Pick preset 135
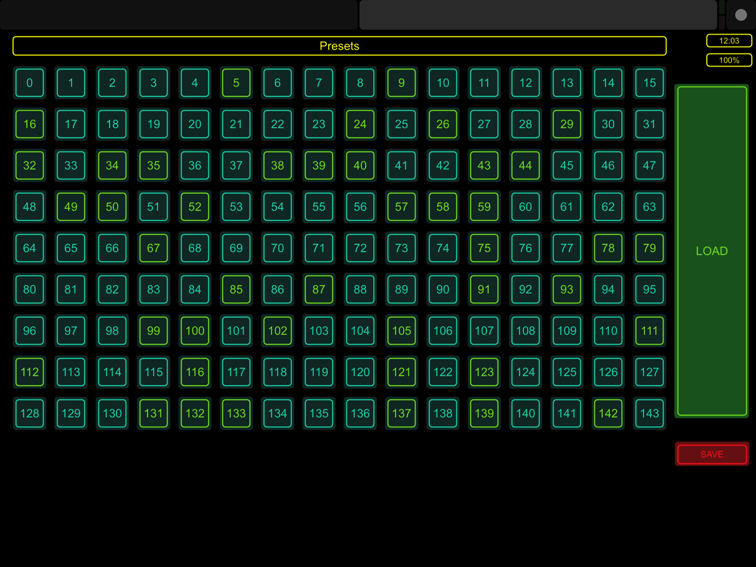 click(319, 413)
